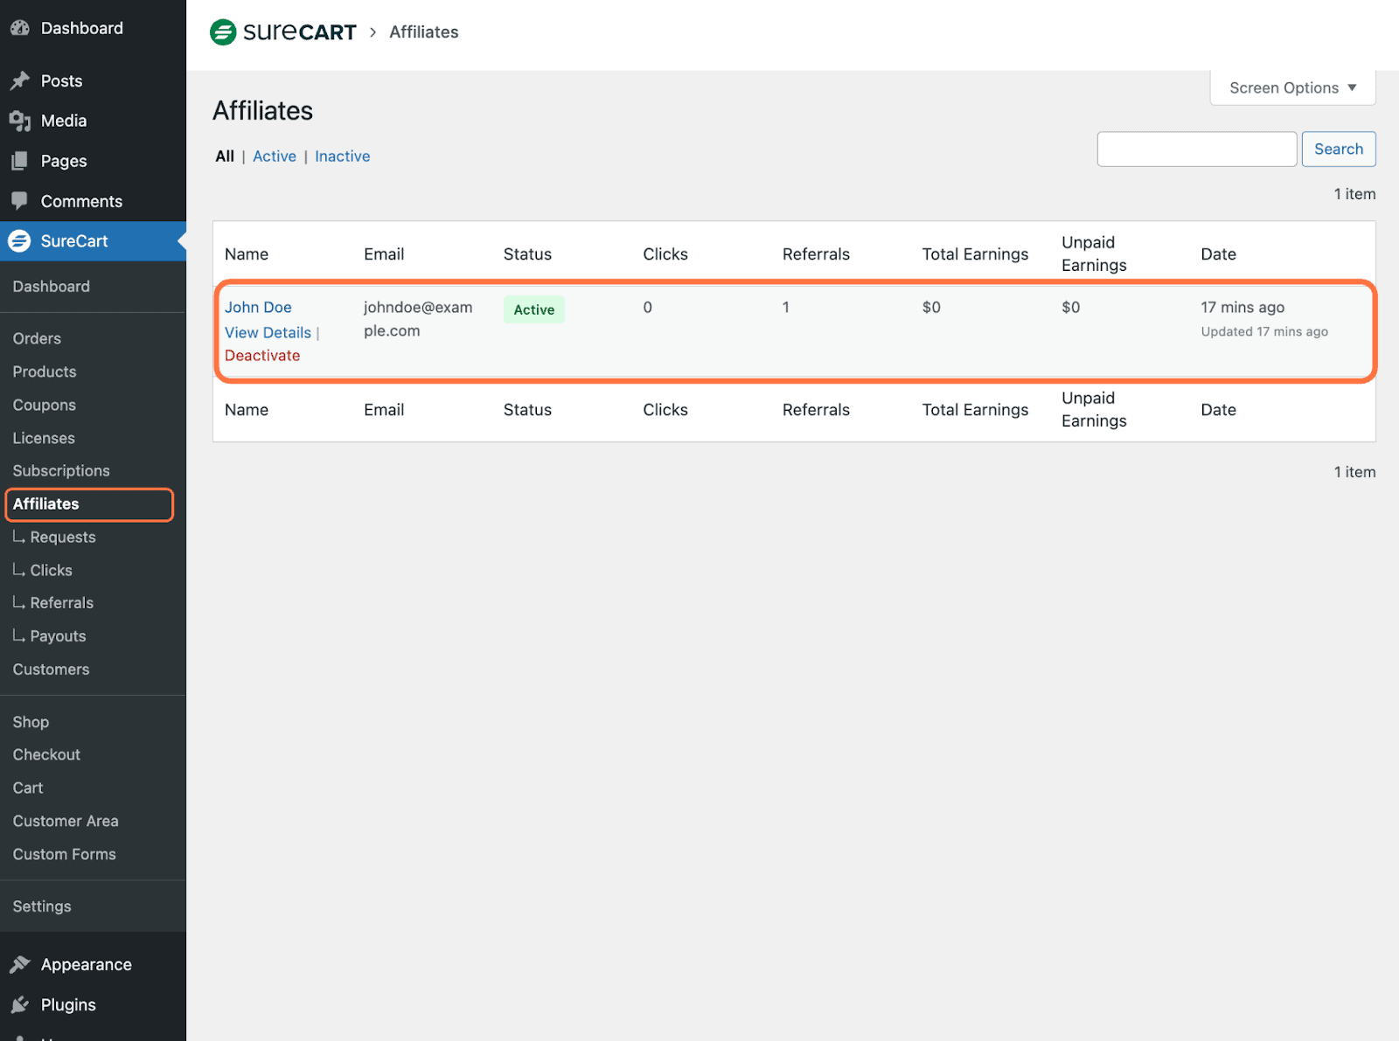Select the Appearance brush icon
This screenshot has width=1399, height=1041.
(x=21, y=963)
